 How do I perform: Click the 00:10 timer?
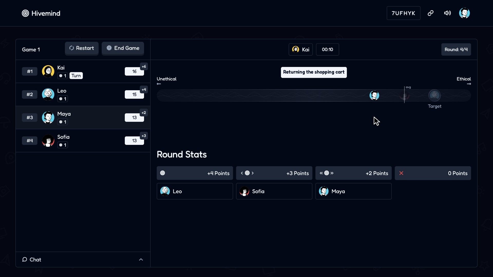[x=327, y=50]
